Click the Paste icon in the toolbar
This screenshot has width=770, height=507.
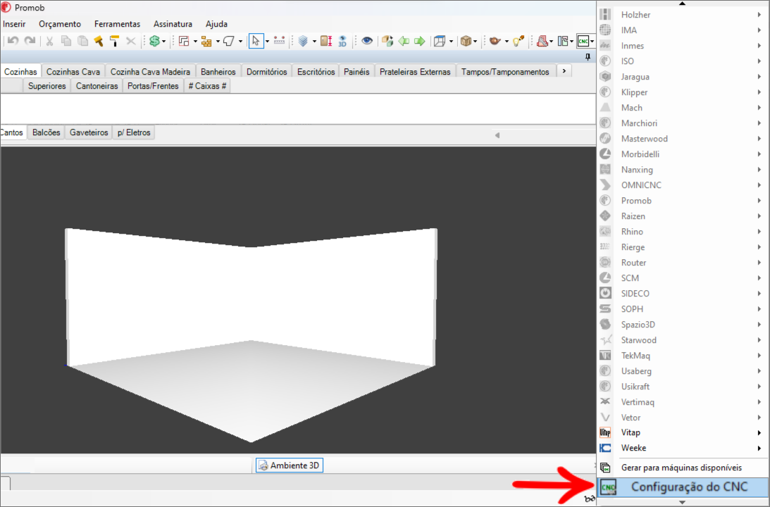pos(82,42)
